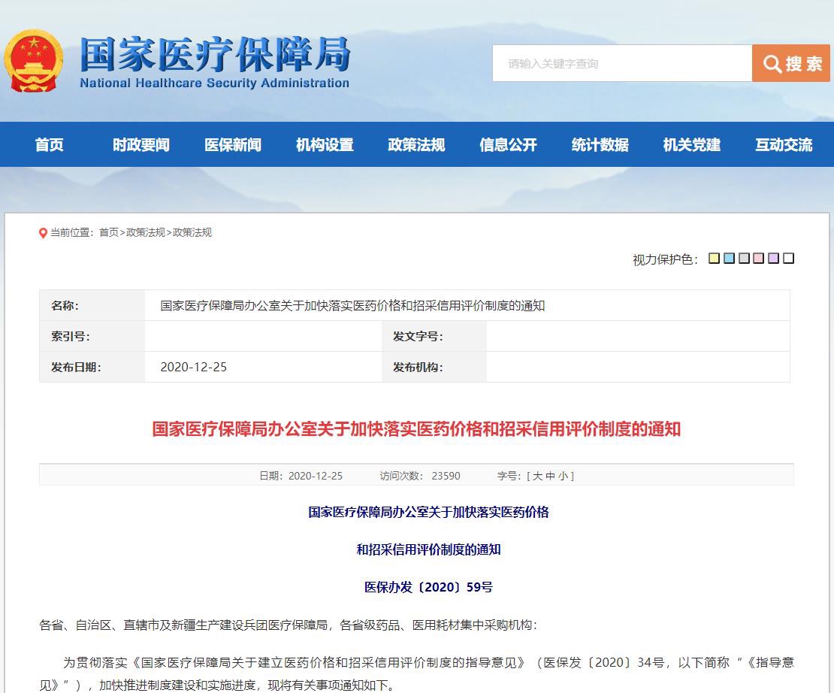Image resolution: width=834 pixels, height=693 pixels.
Task: Click the first 政策法规 breadcrumb link
Action: (145, 232)
